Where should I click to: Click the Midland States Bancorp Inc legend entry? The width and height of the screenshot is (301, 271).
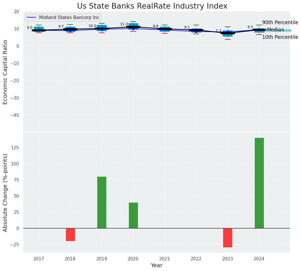[x=69, y=18]
